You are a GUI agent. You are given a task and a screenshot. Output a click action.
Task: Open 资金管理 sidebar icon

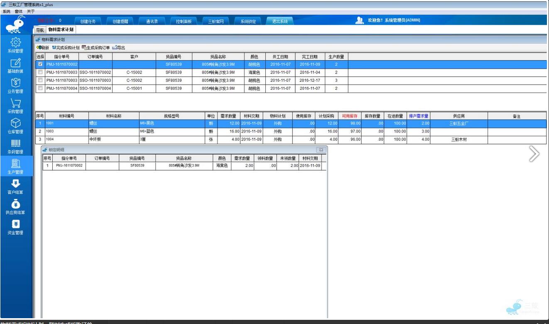(15, 227)
